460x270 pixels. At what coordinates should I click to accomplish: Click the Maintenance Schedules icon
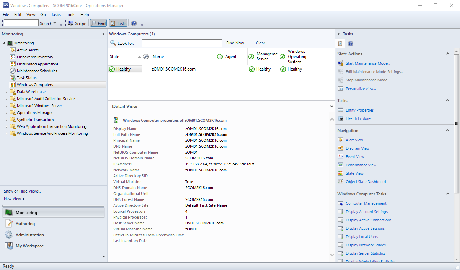tap(13, 71)
